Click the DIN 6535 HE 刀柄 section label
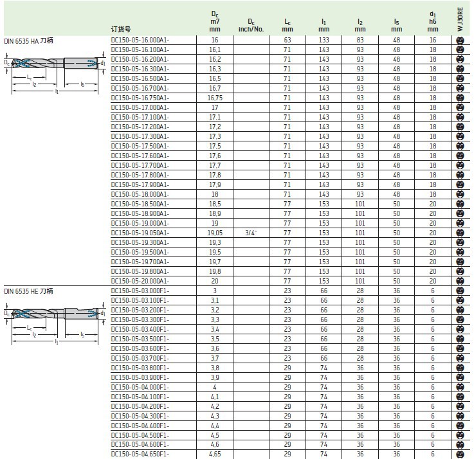 (x=29, y=291)
